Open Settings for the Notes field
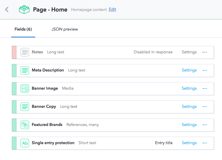Viewport: 222px width, 160px height. (x=189, y=52)
